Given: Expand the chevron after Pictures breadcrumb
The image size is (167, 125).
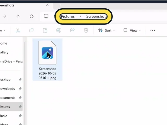Looking at the screenshot, I should click(80, 16).
